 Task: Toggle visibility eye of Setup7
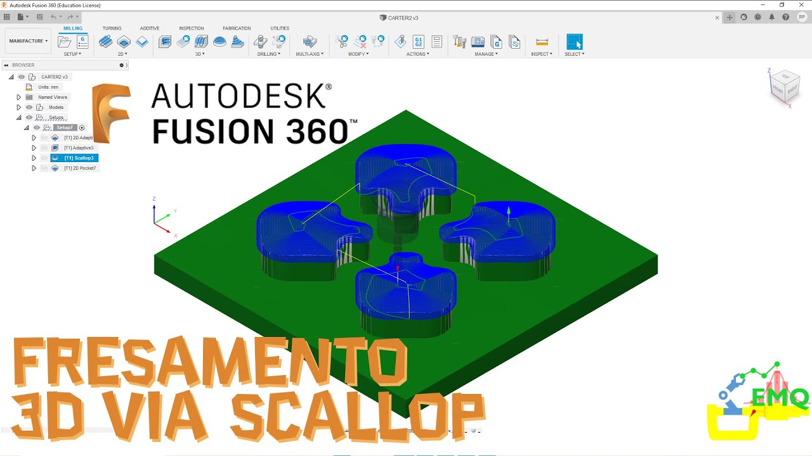coord(37,127)
